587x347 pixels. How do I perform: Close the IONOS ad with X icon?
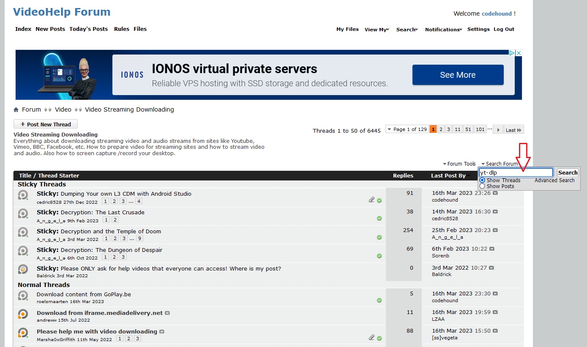tap(519, 53)
